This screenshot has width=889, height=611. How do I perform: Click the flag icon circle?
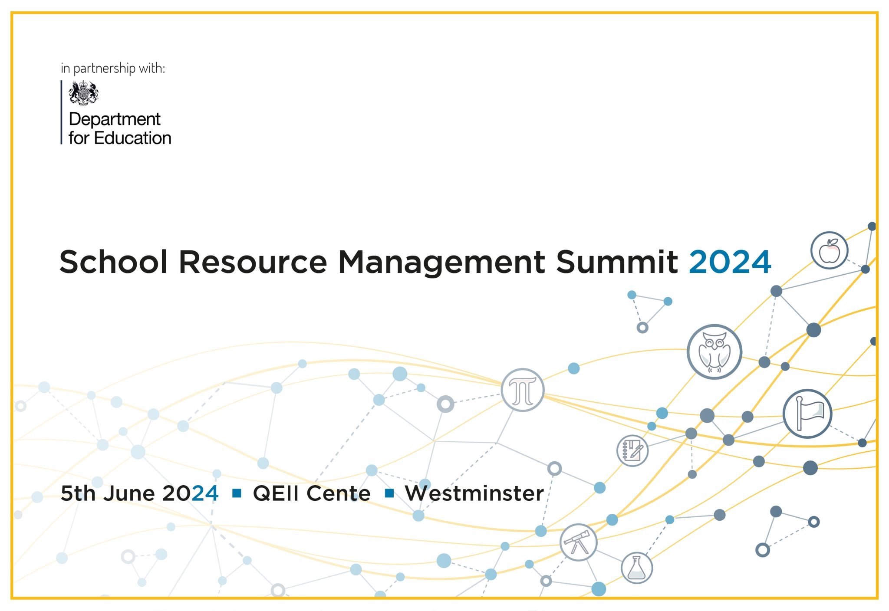pos(807,414)
